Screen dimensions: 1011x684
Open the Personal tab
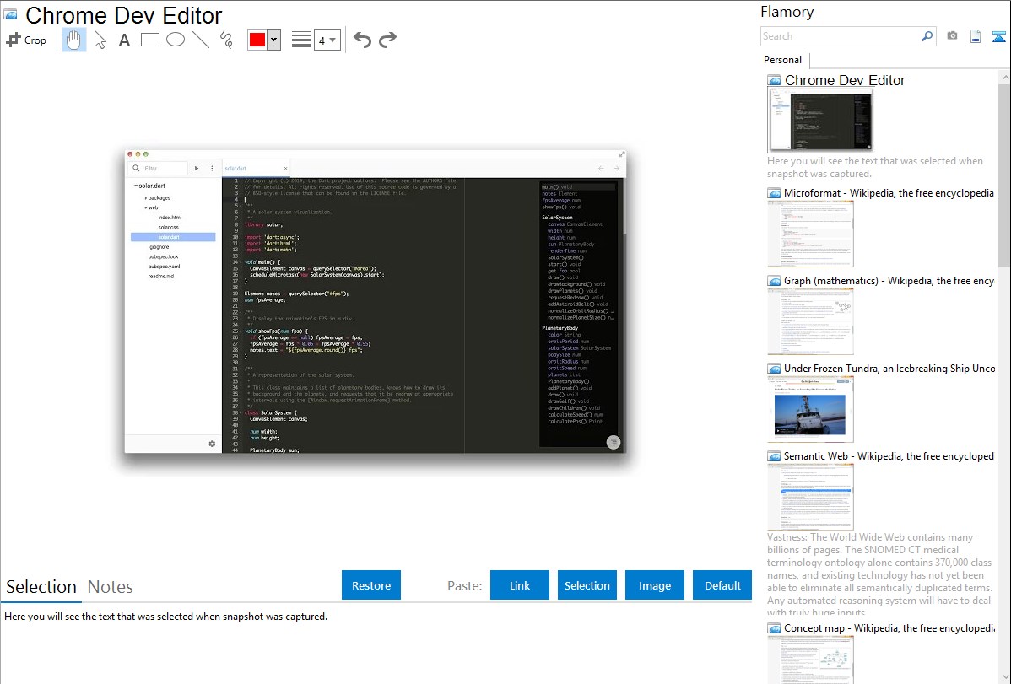click(782, 60)
